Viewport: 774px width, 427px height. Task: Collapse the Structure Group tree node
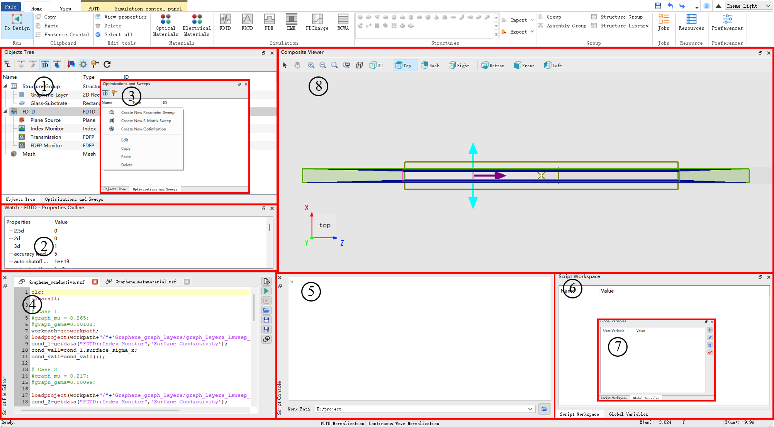point(5,86)
